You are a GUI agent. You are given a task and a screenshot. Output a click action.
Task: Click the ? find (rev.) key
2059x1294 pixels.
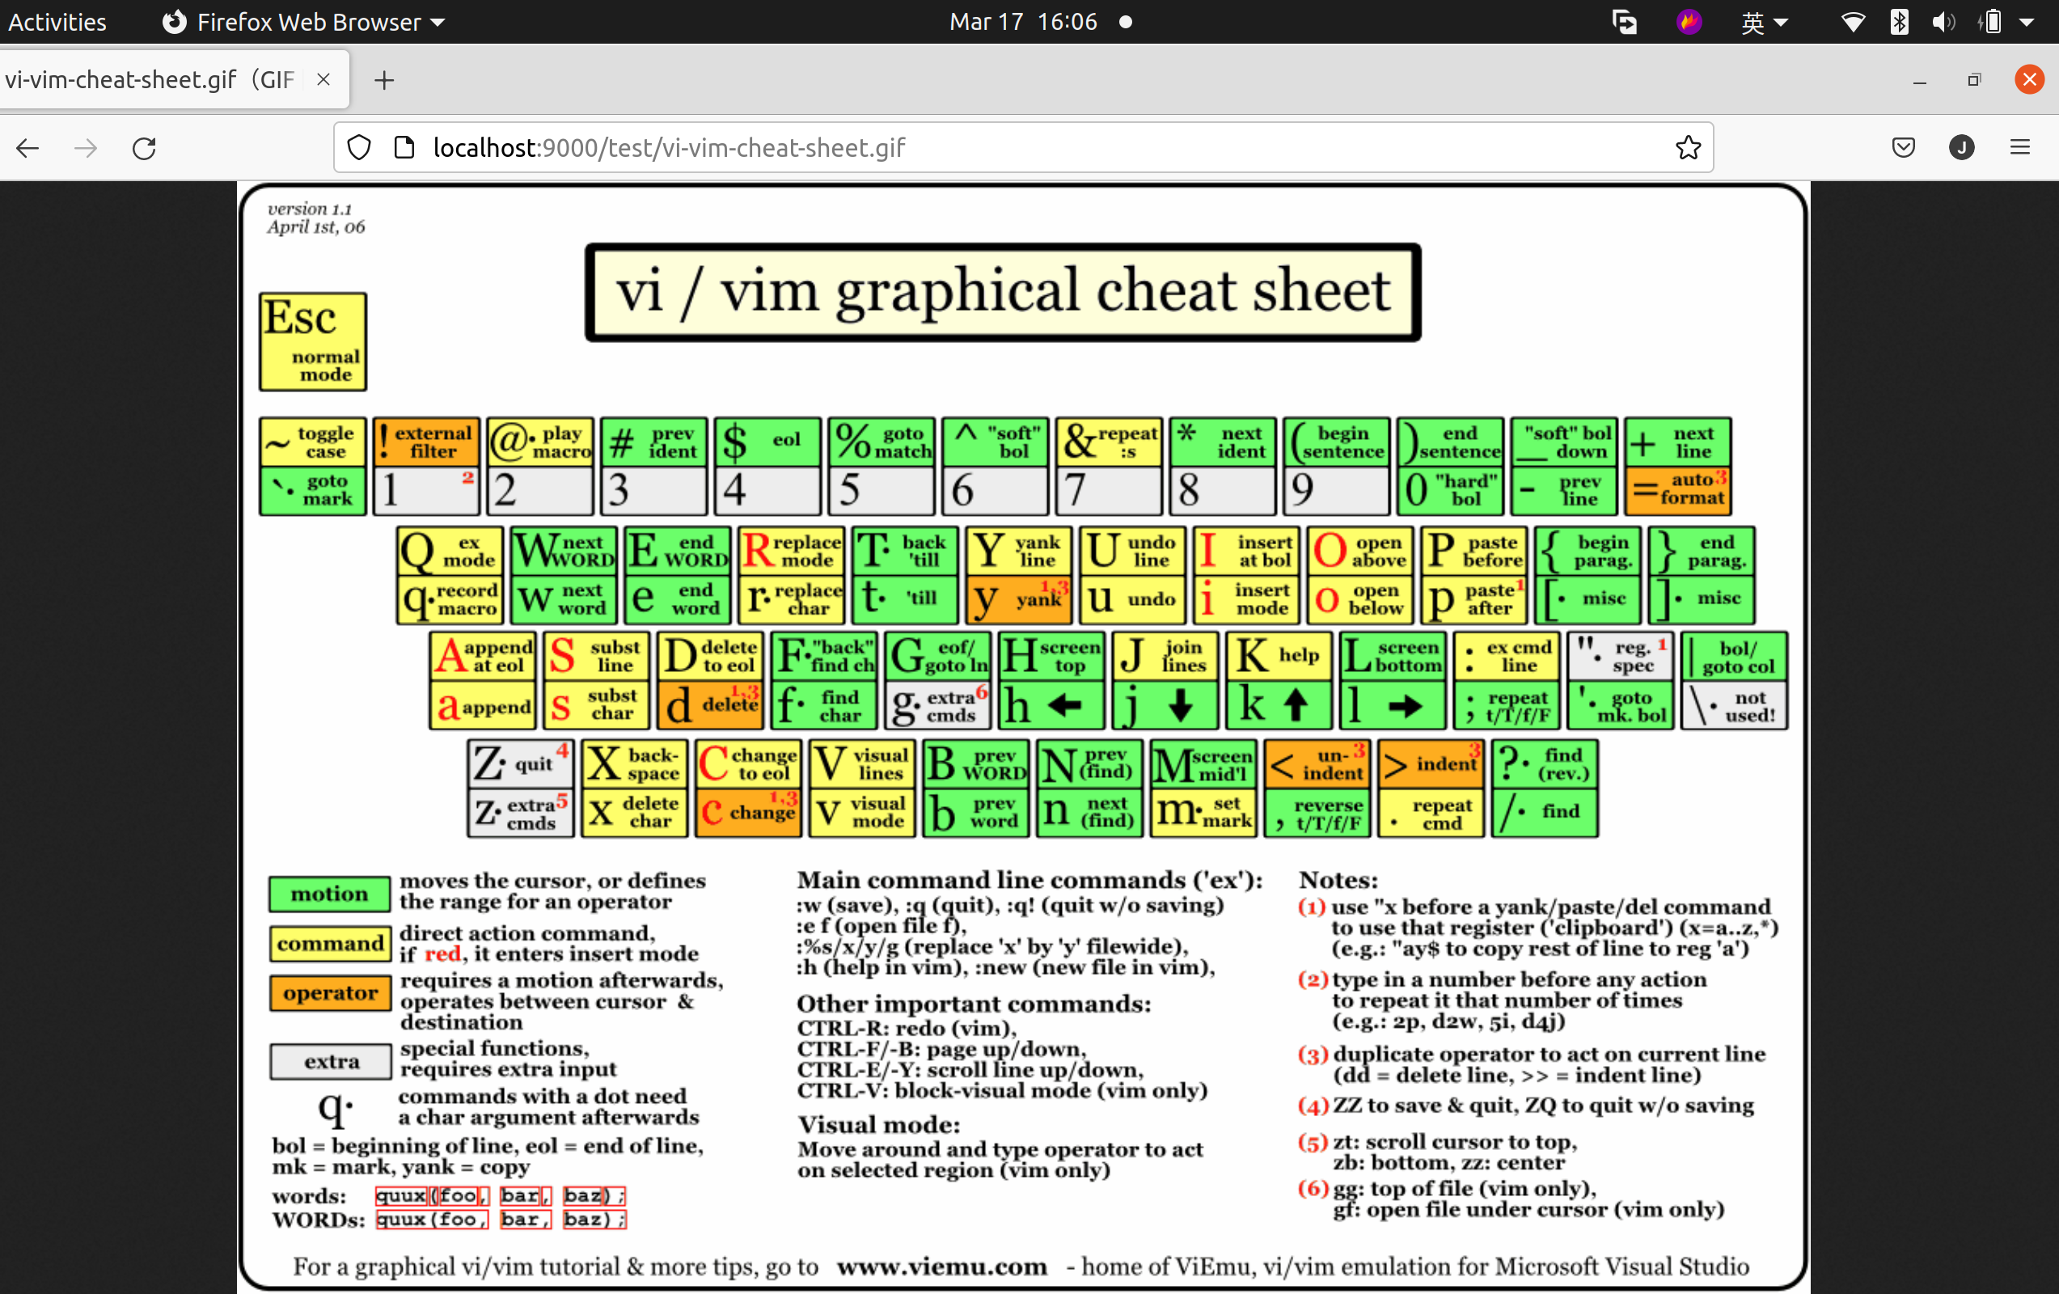click(1545, 762)
